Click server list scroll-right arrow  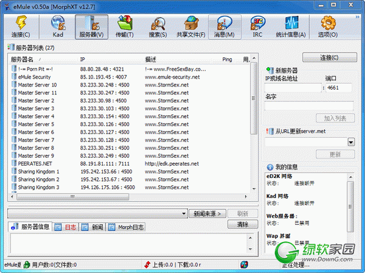coord(246,197)
